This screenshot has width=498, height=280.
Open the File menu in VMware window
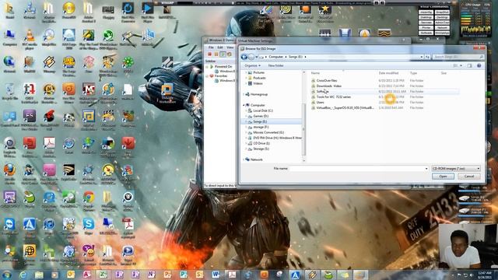pos(211,47)
